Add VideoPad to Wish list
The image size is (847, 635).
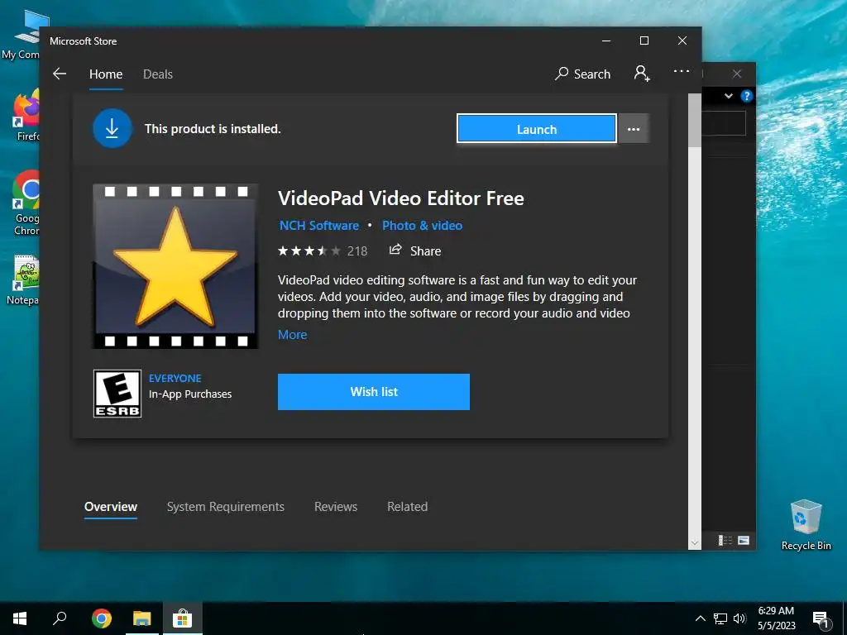374,391
